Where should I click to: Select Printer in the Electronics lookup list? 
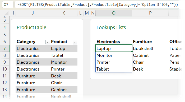(x=114, y=62)
